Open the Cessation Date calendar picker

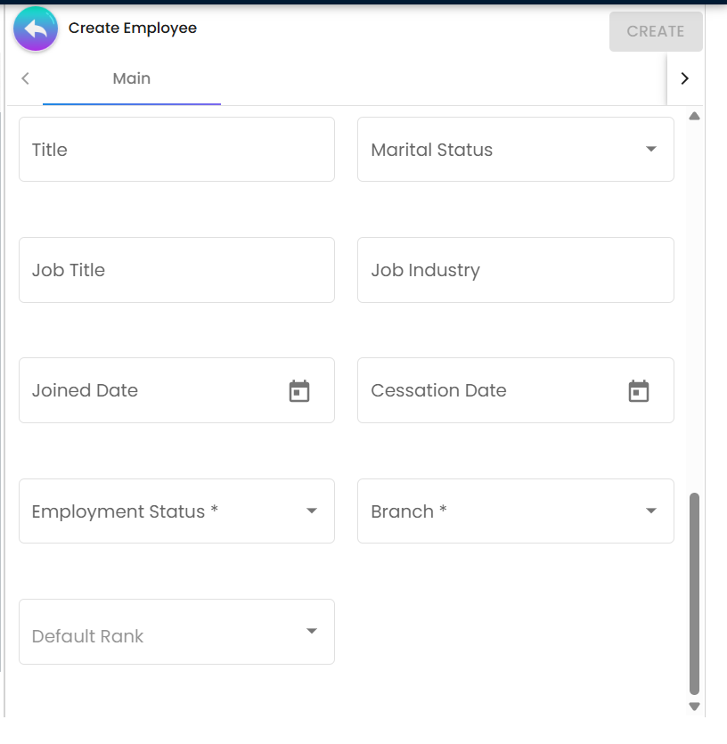coord(639,389)
